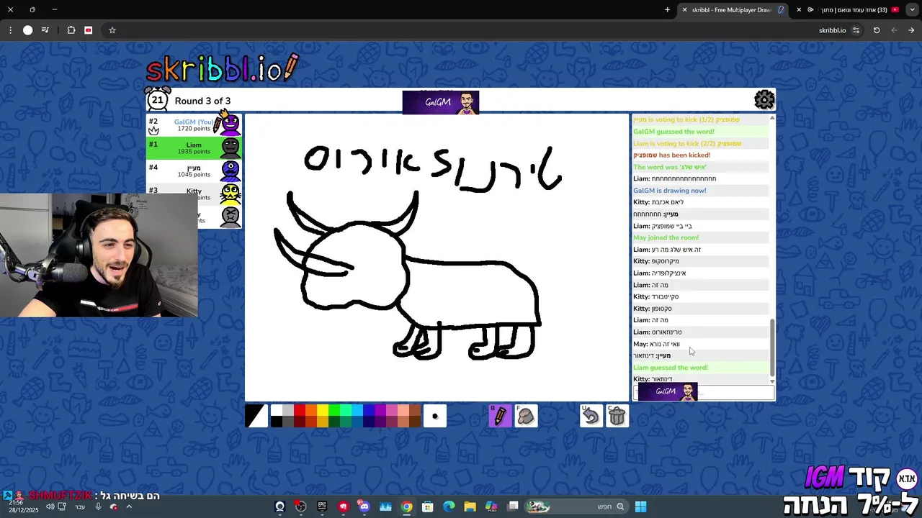Open Microsoft 365 from the taskbar

(x=491, y=506)
